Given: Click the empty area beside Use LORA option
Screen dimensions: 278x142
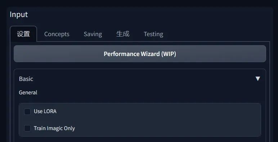Looking at the screenshot, I should [158, 111].
